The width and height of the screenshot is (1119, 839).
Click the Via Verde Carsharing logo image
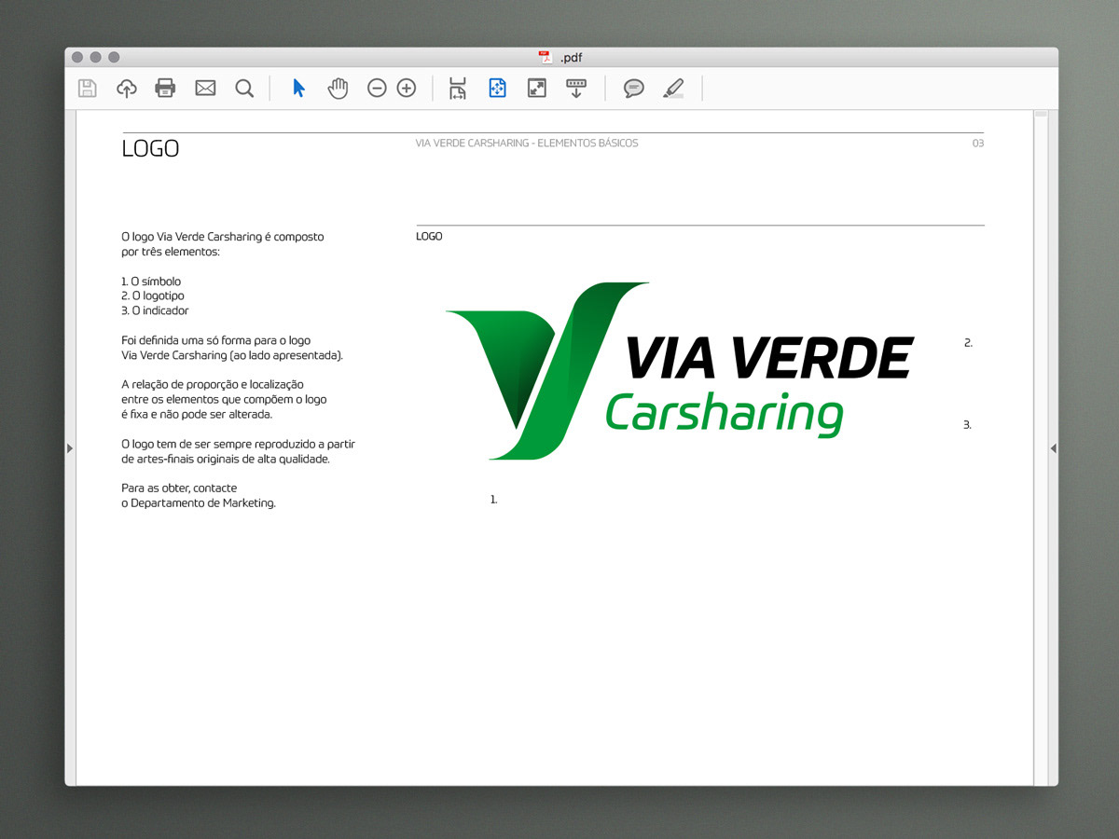(x=680, y=370)
